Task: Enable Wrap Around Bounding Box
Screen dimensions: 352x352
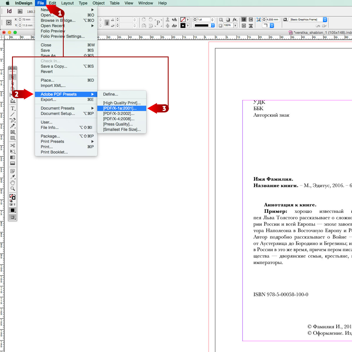Action: point(251,19)
